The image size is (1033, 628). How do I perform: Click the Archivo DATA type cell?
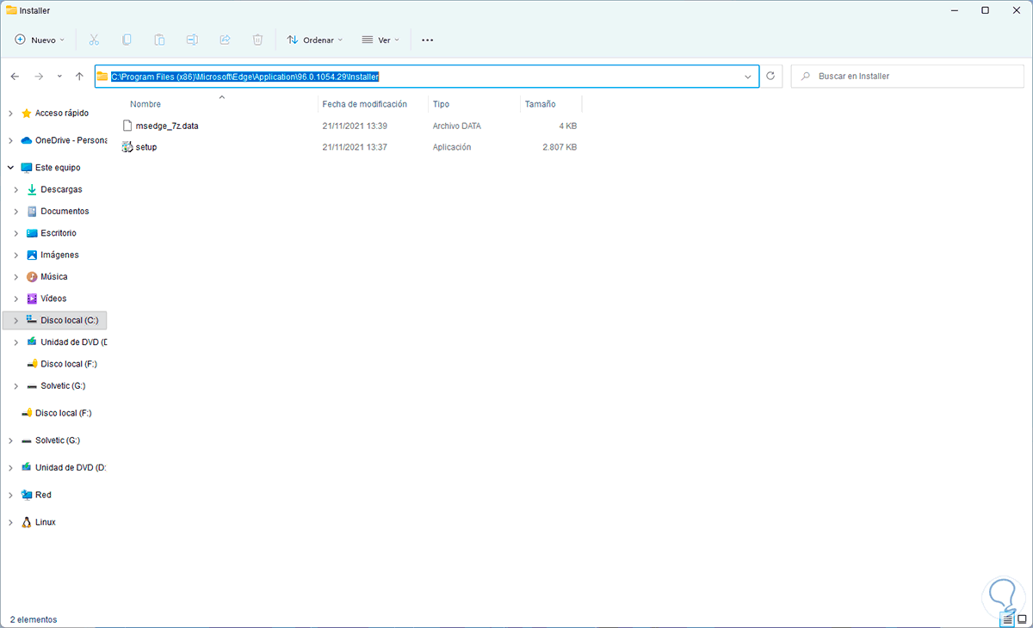(x=457, y=126)
